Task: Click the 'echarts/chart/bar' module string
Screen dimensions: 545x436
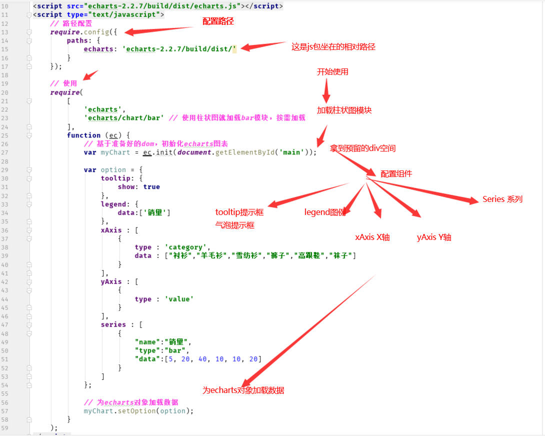Action: point(123,118)
